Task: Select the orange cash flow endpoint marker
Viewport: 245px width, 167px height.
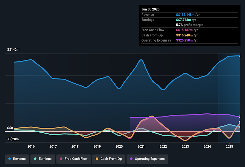Action: (240, 123)
